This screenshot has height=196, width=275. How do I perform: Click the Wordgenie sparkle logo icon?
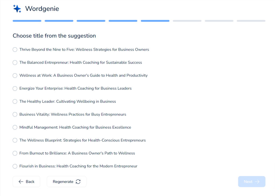[17, 9]
